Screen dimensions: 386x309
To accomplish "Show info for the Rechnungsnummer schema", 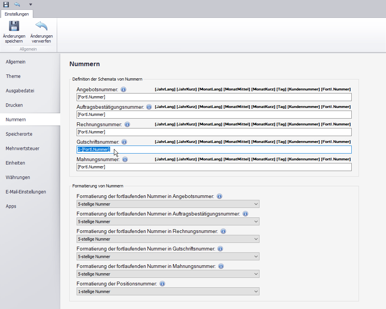I will coord(127,125).
